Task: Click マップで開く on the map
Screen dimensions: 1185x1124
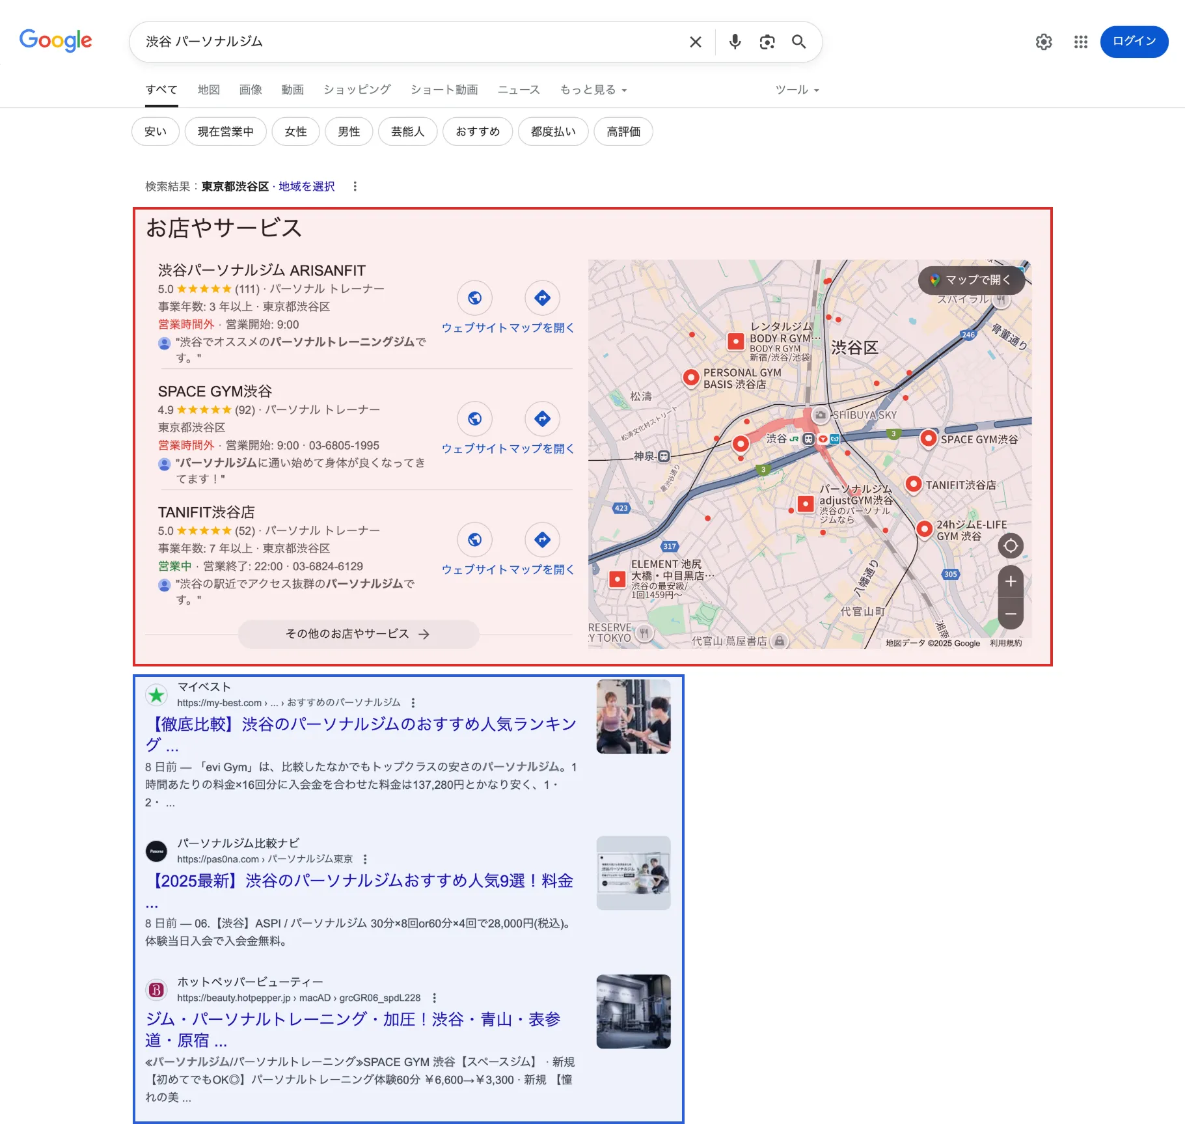Action: [971, 280]
